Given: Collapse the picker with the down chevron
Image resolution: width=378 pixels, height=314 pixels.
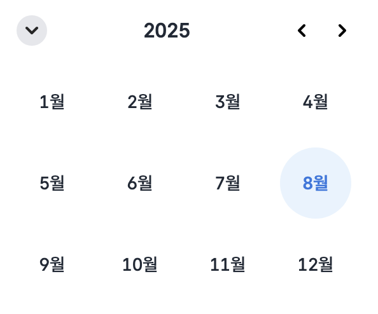Looking at the screenshot, I should 32,31.
